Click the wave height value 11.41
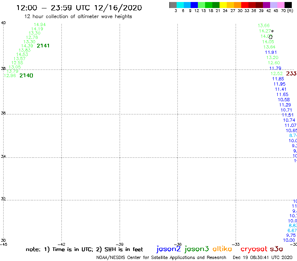Image resolution: width=297 pixels, height=261 pixels. pos(281,89)
